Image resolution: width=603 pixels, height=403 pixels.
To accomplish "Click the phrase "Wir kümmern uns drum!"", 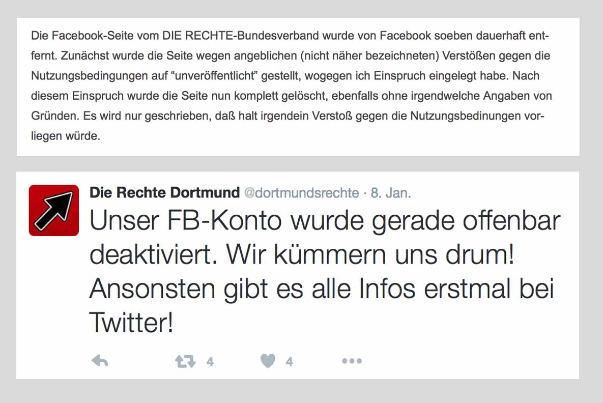I will 370,254.
